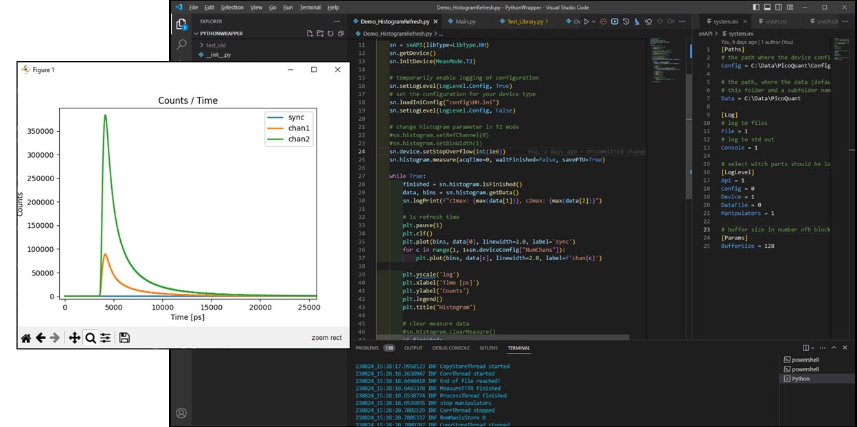The height and width of the screenshot is (427, 857).
Task: Click the matplotlib Home reset view icon
Action: [26, 338]
